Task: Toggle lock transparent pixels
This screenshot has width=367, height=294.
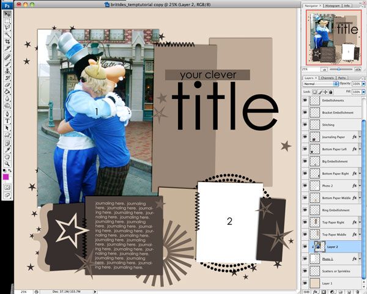Action: pyautogui.click(x=315, y=92)
